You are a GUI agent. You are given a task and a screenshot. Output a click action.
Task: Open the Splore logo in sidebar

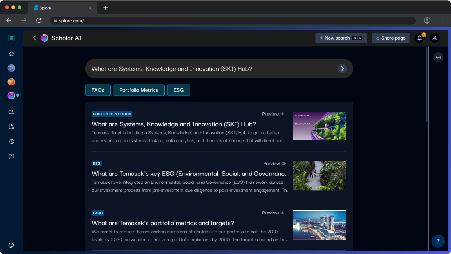(x=11, y=38)
